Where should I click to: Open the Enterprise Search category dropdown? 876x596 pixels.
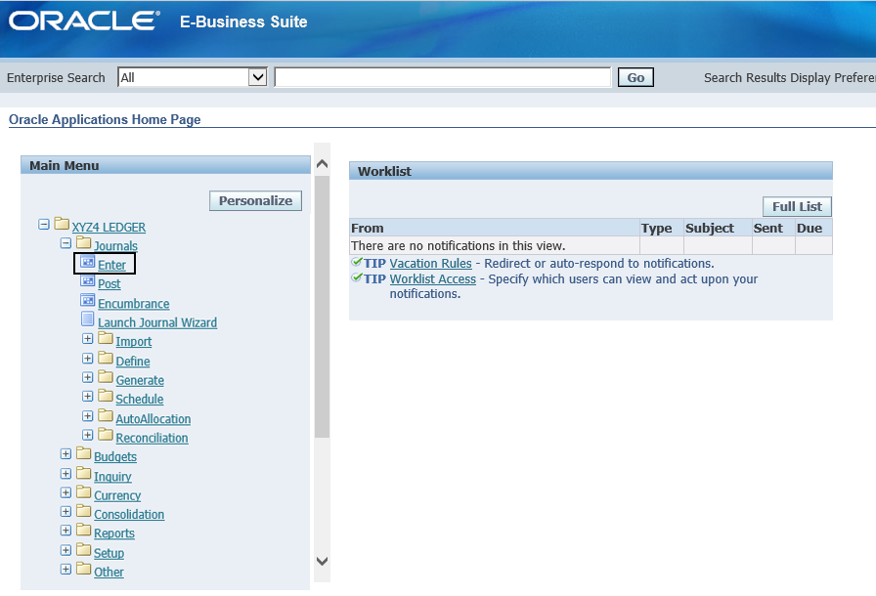pyautogui.click(x=193, y=77)
